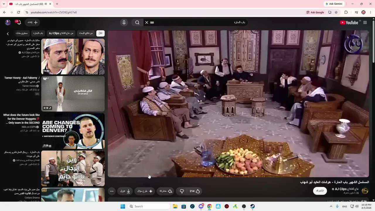The height and width of the screenshot is (211, 375).
Task: Open the AJ Clips channel avatar
Action: pyautogui.click(x=365, y=191)
